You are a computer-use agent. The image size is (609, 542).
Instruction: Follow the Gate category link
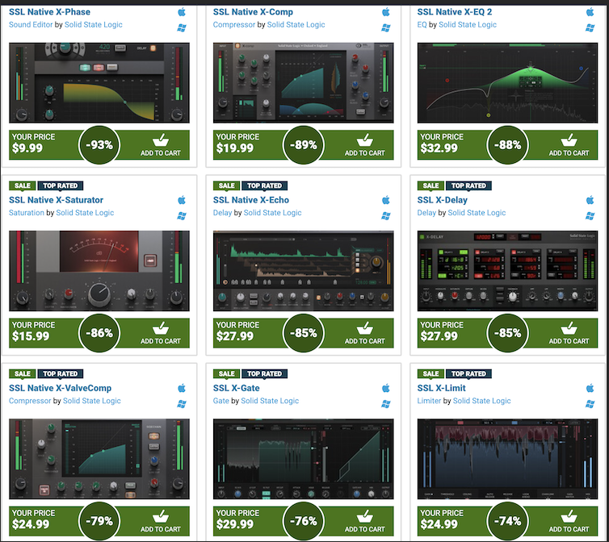pyautogui.click(x=221, y=401)
